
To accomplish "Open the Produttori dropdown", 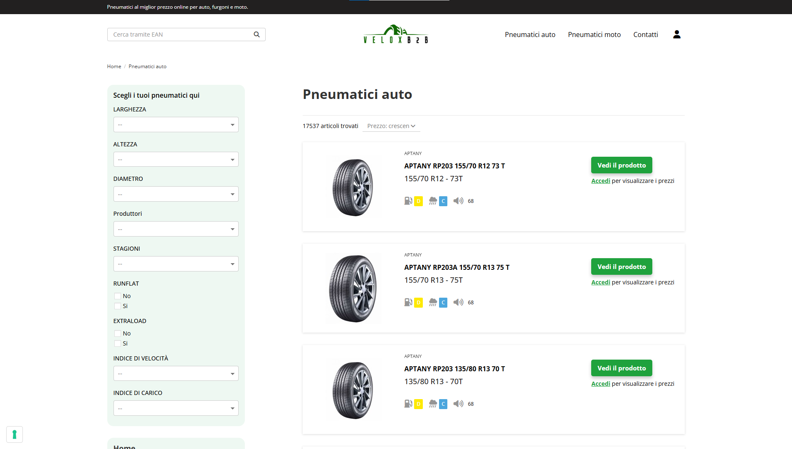I will 176,229.
